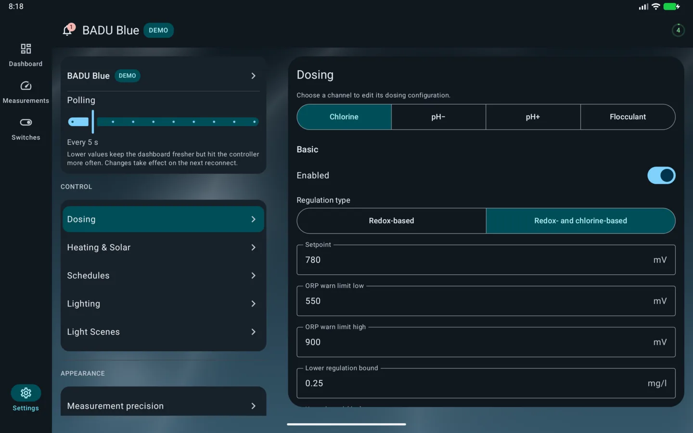
Task: Switch to the Chlorine channel tab
Action: (x=344, y=117)
